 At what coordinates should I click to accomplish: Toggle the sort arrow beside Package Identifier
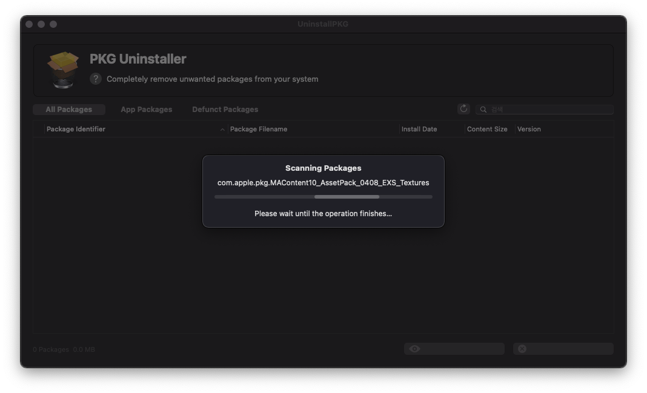click(x=222, y=130)
